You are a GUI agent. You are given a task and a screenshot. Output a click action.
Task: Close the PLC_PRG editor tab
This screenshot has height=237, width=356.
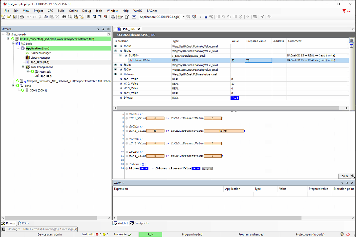(139, 29)
